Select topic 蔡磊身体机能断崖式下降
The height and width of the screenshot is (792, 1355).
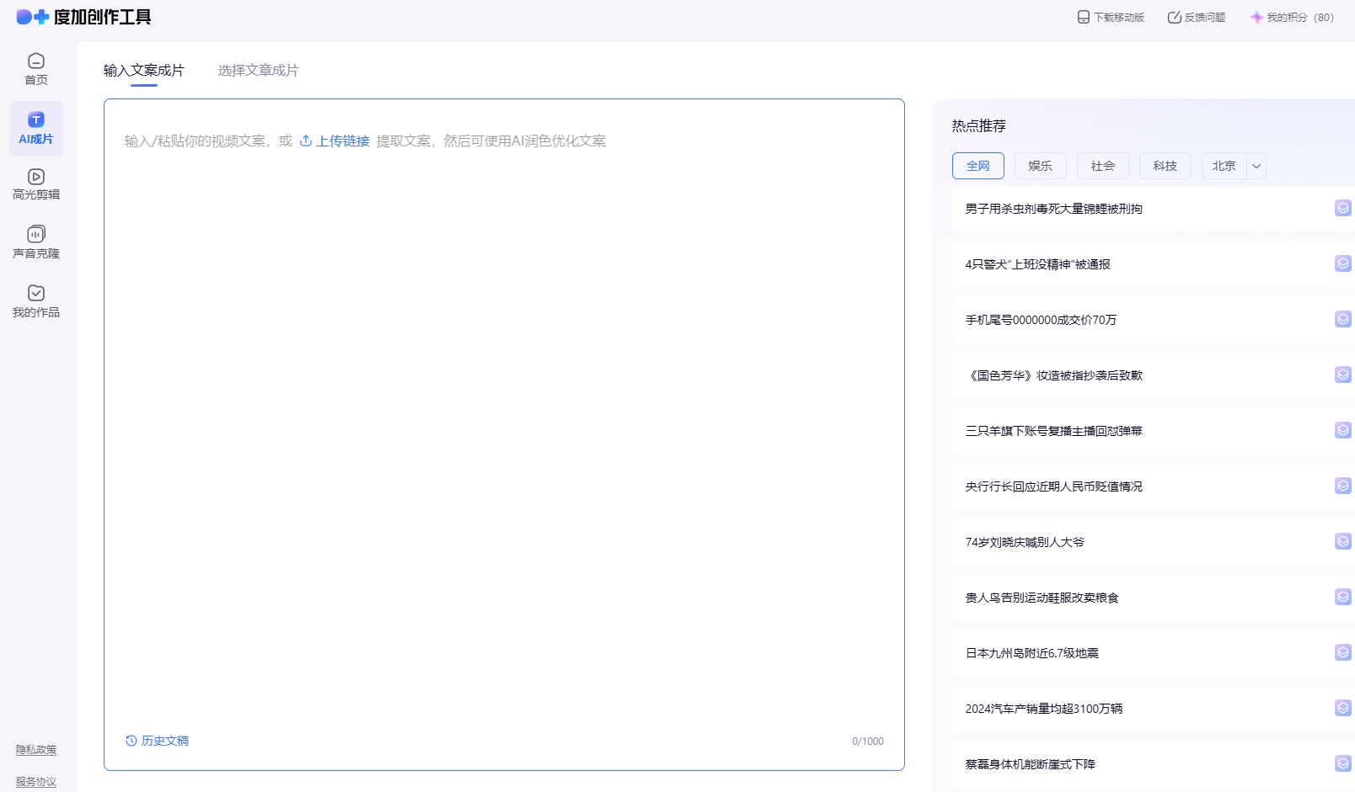point(1031,764)
